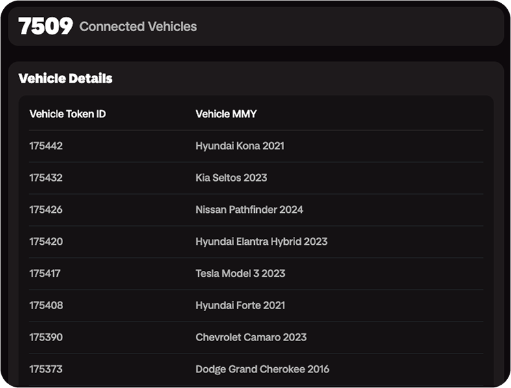Image resolution: width=511 pixels, height=388 pixels.
Task: Open the Tesla Model 3 2023 entry
Action: coord(240,273)
